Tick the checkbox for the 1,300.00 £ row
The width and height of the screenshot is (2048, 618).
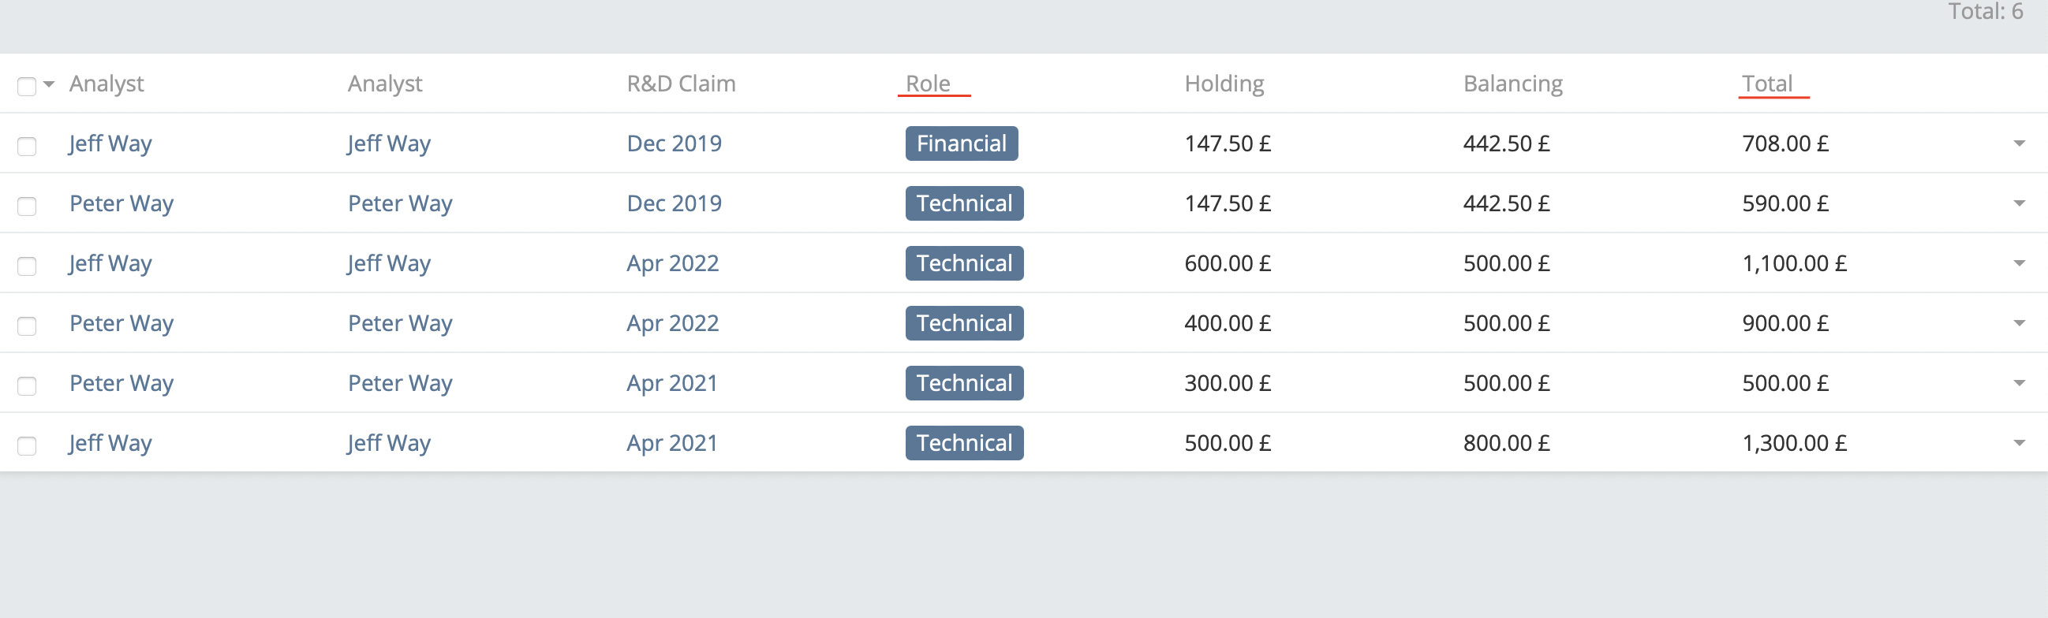click(x=27, y=445)
